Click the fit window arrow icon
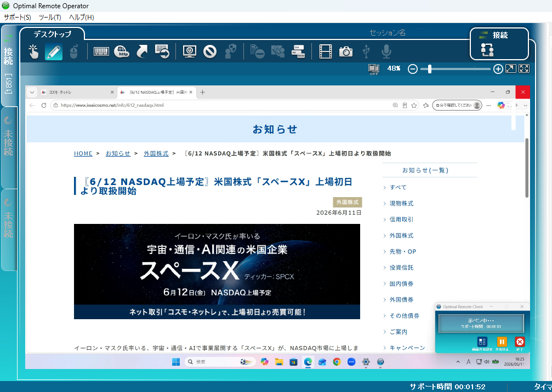Viewport: 552px width, 392px height. point(510,68)
